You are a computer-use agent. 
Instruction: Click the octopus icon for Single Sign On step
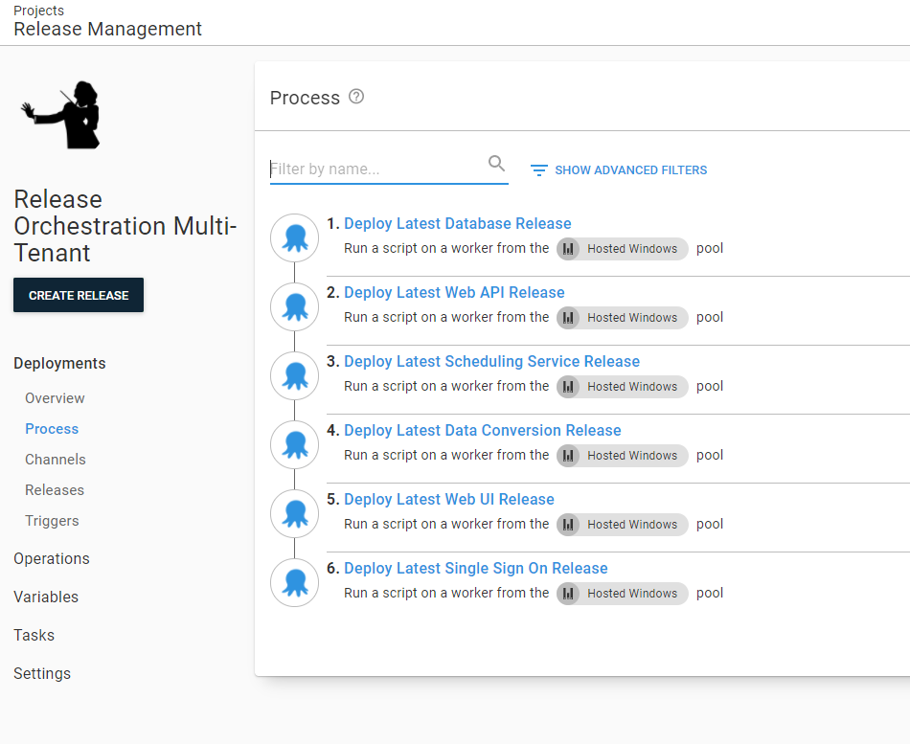294,582
